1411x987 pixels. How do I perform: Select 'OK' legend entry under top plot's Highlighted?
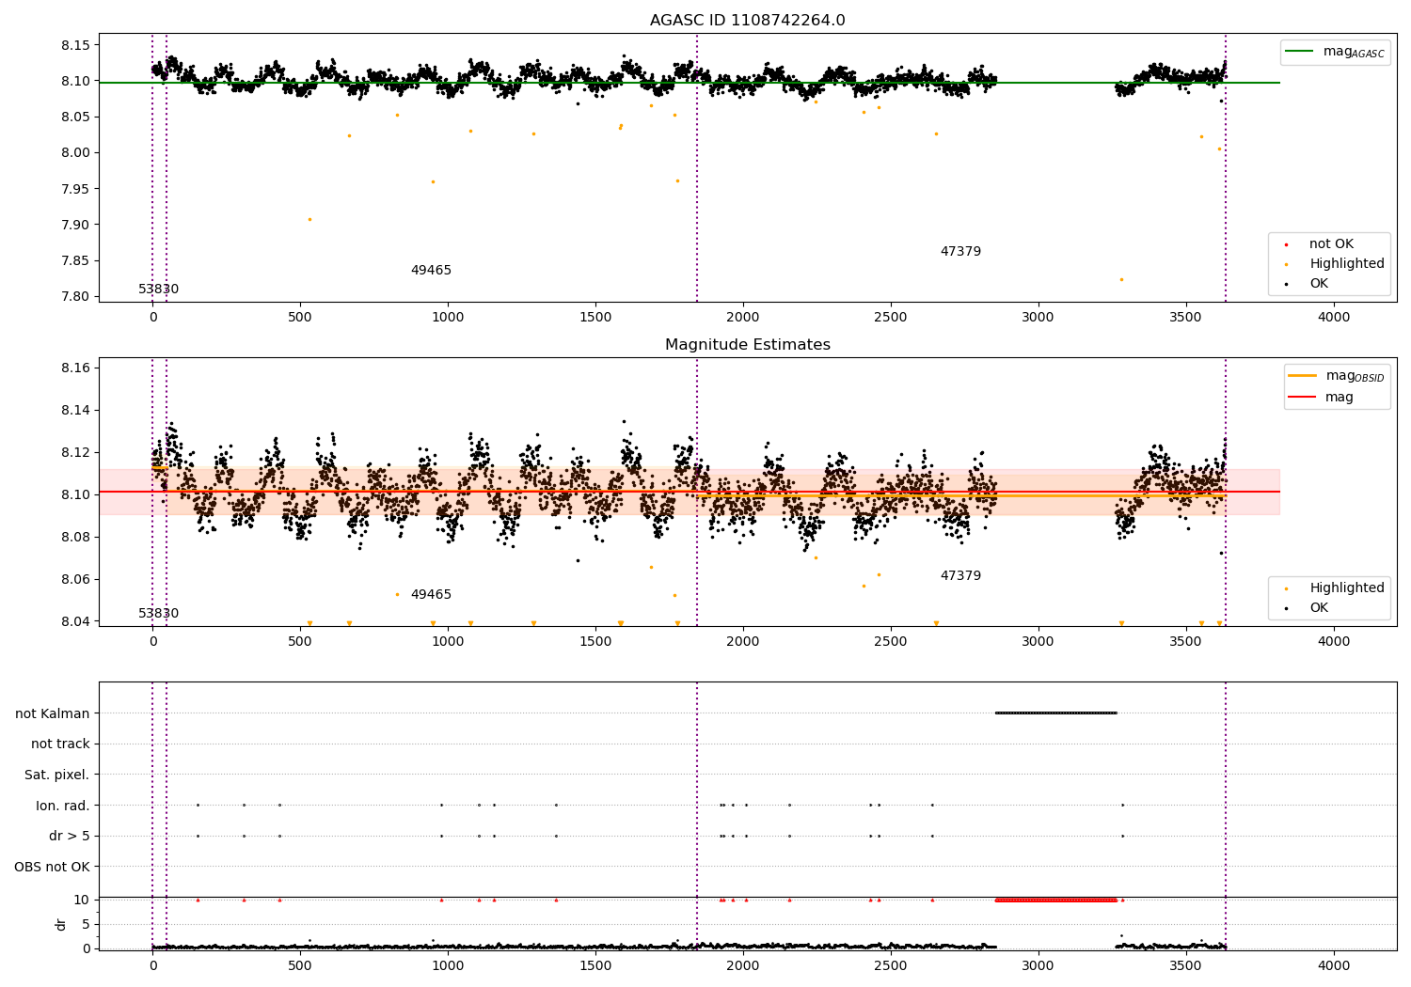[x=1319, y=284]
